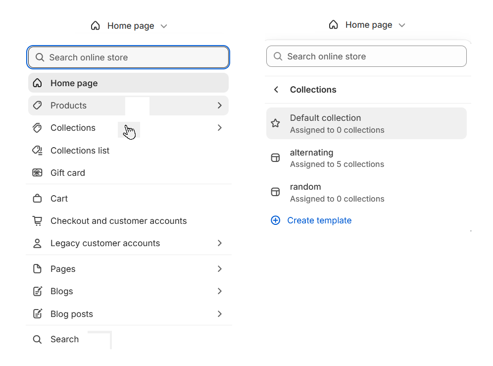Click the edit-note icon beside Blogs

38,291
